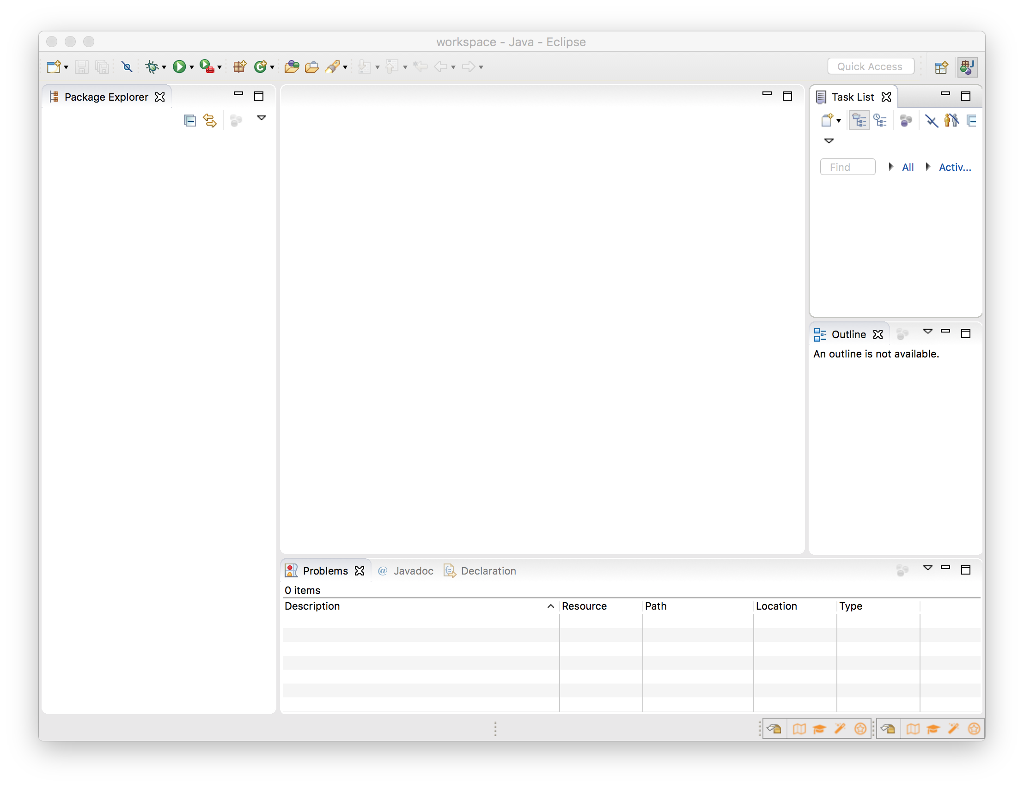
Task: Click the Save floppy disk icon
Action: click(x=81, y=67)
